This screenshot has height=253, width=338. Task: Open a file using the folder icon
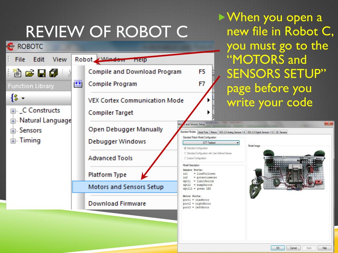29,73
